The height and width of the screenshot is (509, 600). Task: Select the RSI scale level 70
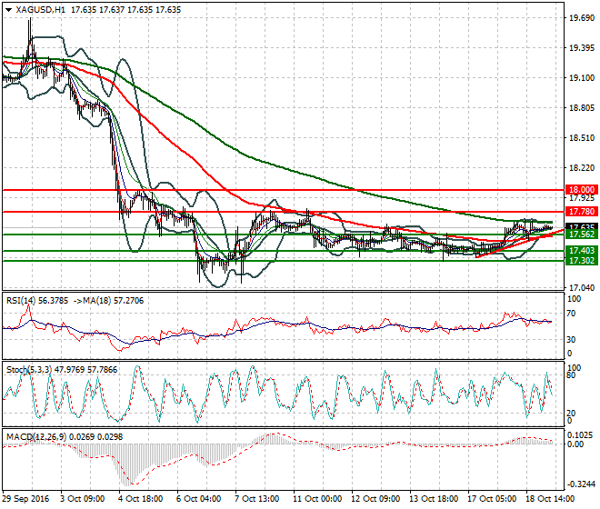pyautogui.click(x=571, y=314)
